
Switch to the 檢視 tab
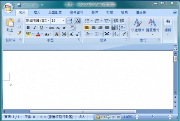[x=124, y=12]
